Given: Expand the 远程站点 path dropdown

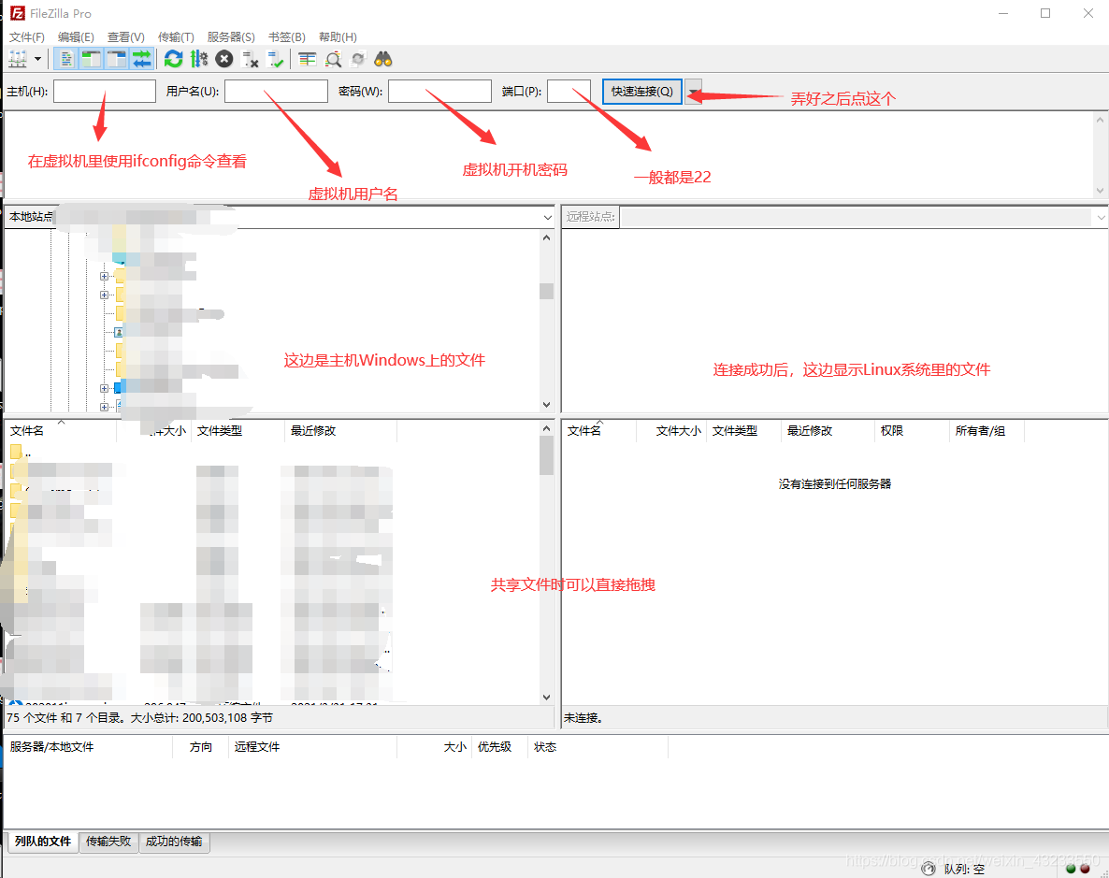Looking at the screenshot, I should click(1101, 217).
